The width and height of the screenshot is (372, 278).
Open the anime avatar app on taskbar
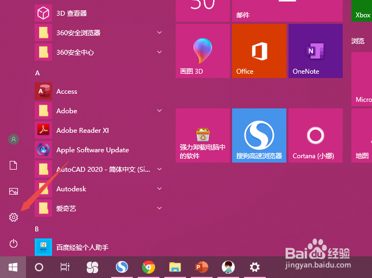tap(228, 267)
